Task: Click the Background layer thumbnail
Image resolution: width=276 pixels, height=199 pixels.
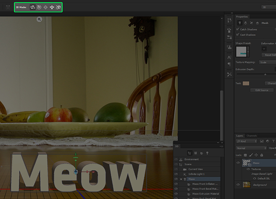Action: tap(247, 185)
